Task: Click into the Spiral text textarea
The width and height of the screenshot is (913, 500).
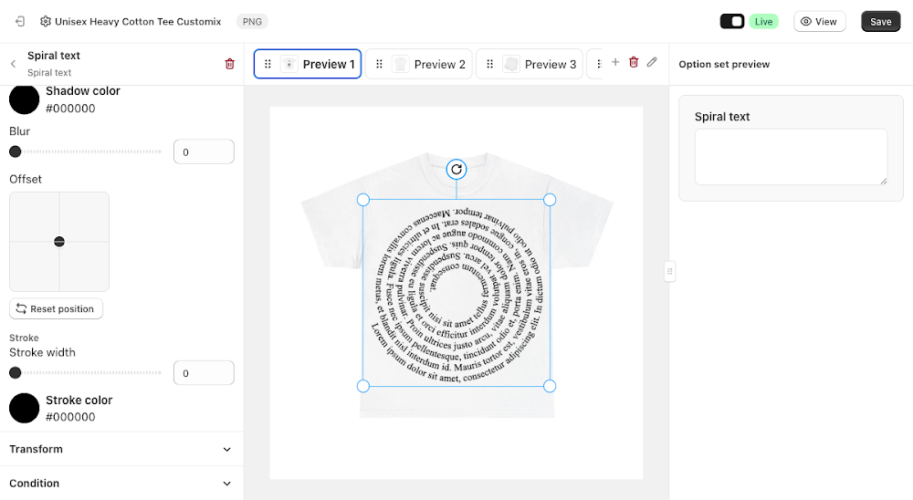Action: 791,157
